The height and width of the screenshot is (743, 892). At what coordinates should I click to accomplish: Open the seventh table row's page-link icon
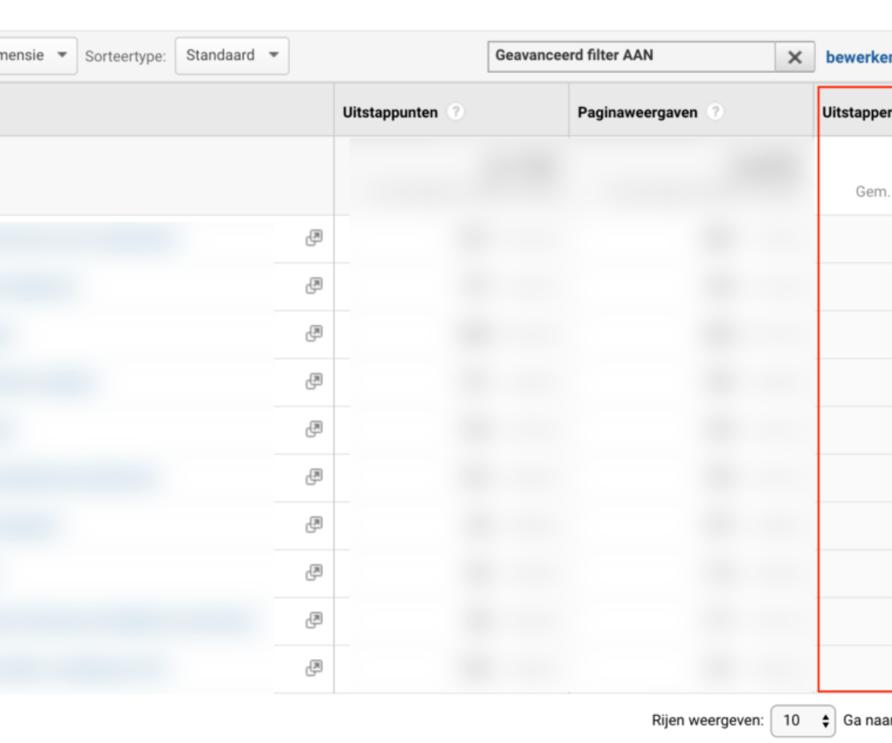pos(314,525)
